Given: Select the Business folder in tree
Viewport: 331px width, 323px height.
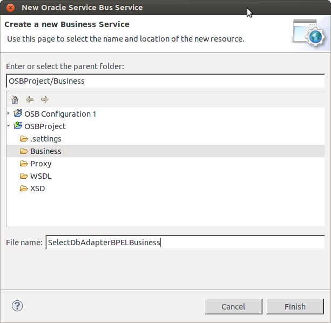Looking at the screenshot, I should (45, 151).
